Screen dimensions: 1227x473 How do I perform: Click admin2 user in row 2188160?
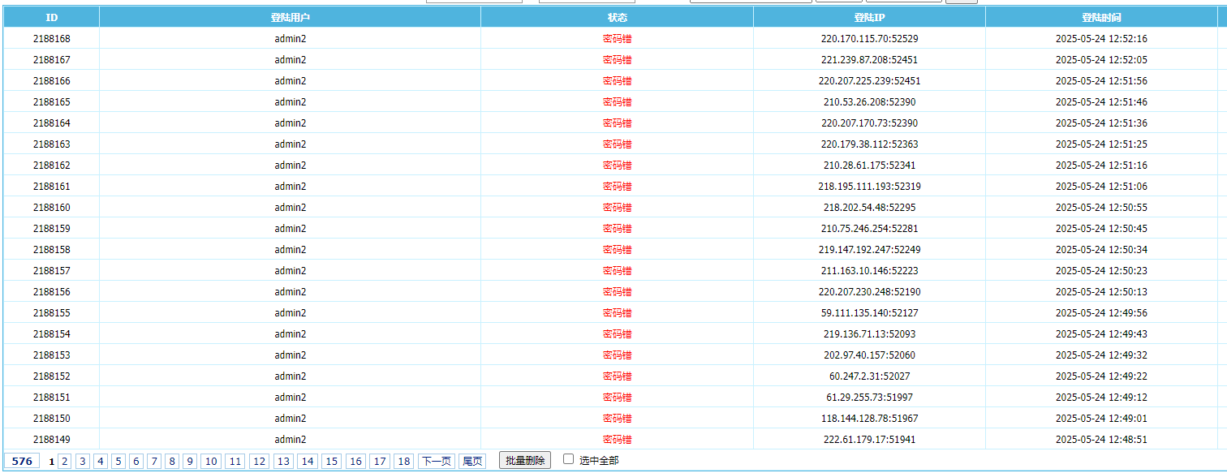tap(290, 207)
